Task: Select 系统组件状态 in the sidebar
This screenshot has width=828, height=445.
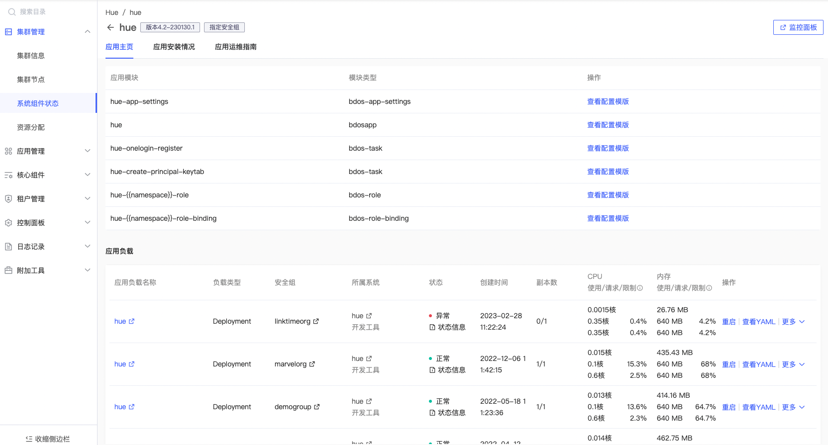Action: coord(48,103)
